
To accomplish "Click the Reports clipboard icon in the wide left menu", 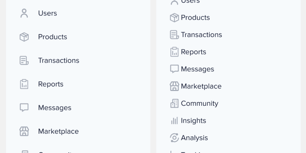I will (24, 84).
